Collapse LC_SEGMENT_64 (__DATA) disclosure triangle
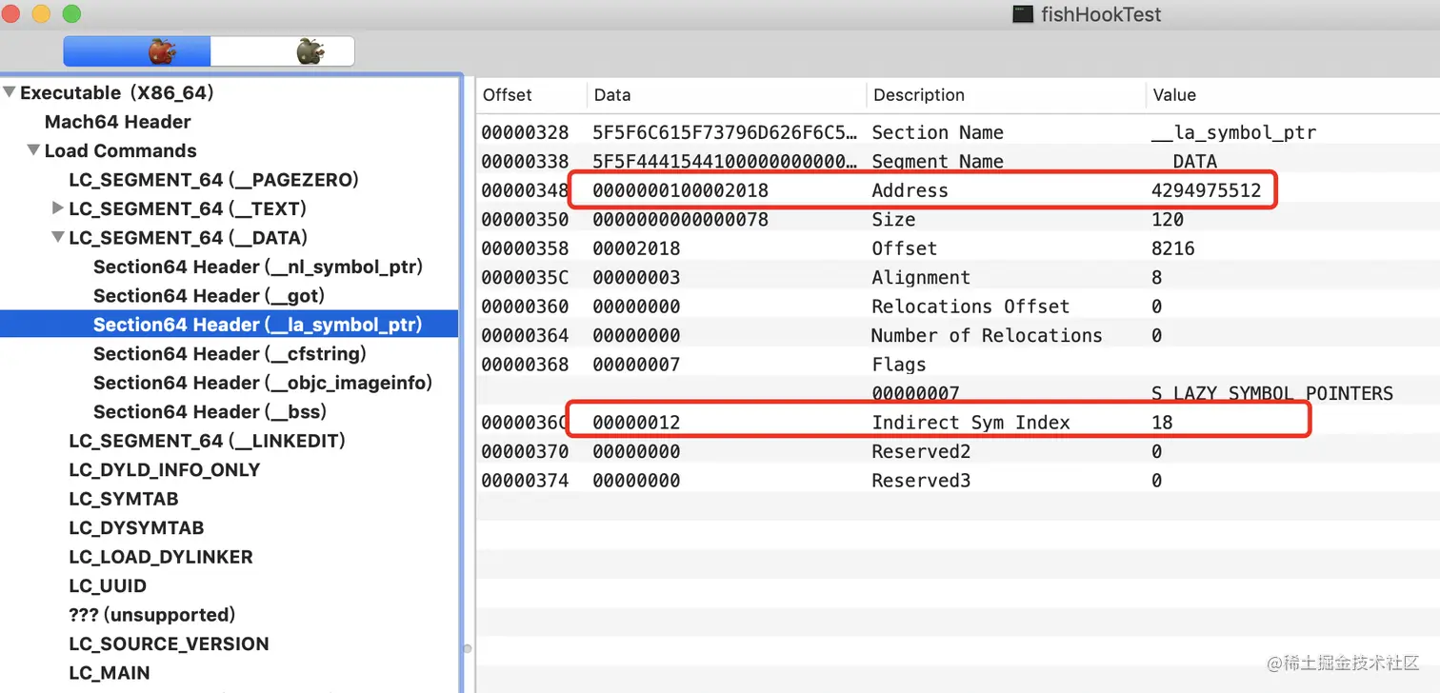 tap(58, 237)
